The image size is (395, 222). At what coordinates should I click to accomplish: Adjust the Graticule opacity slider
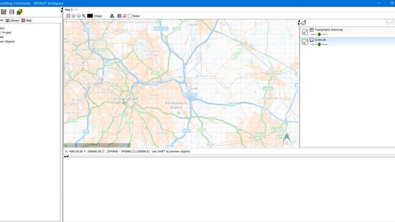(319, 44)
